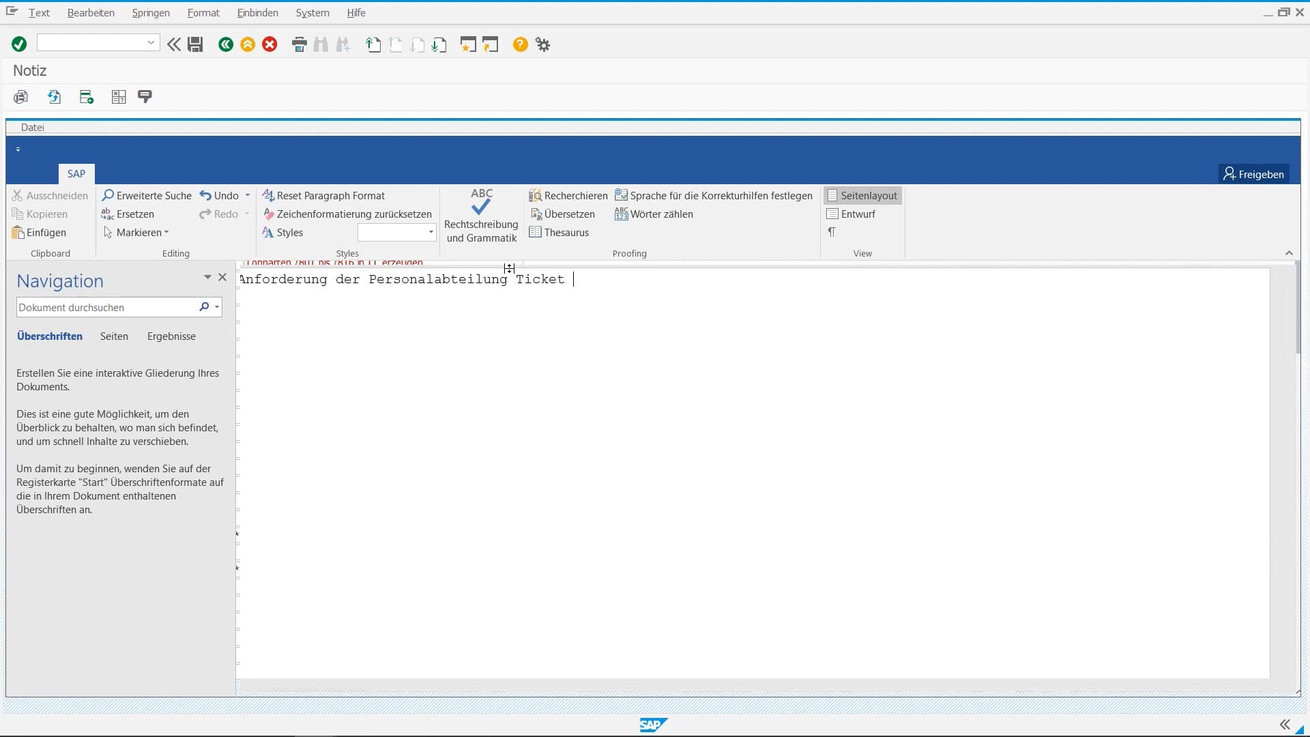Switch to Seiten navigation tab
Viewport: 1310px width, 737px height.
pos(114,336)
